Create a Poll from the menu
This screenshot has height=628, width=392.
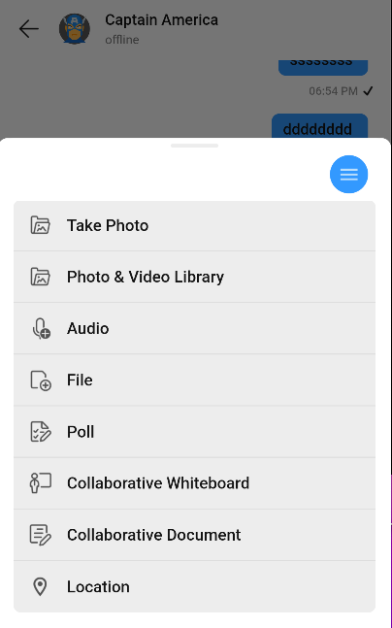tap(195, 432)
